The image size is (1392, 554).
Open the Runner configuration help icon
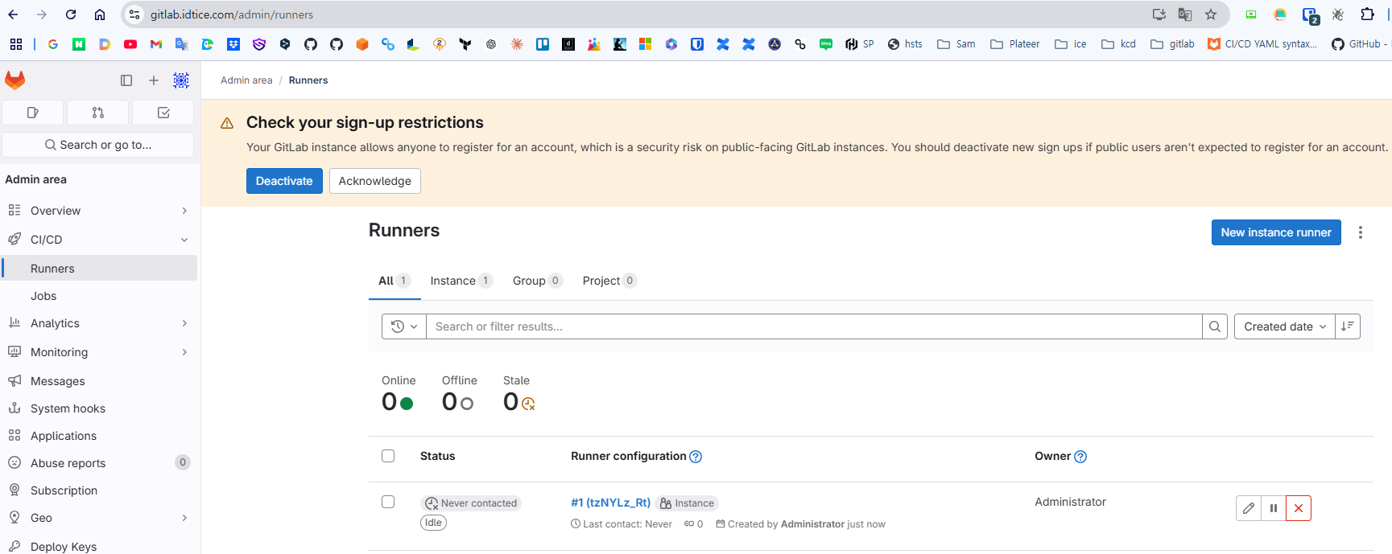pos(696,457)
